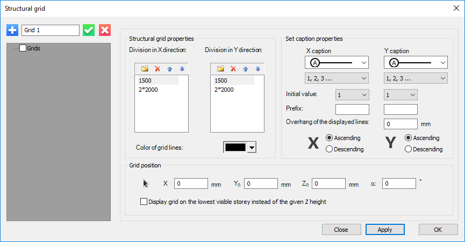Open grid line color dropdown arrow

pos(252,148)
